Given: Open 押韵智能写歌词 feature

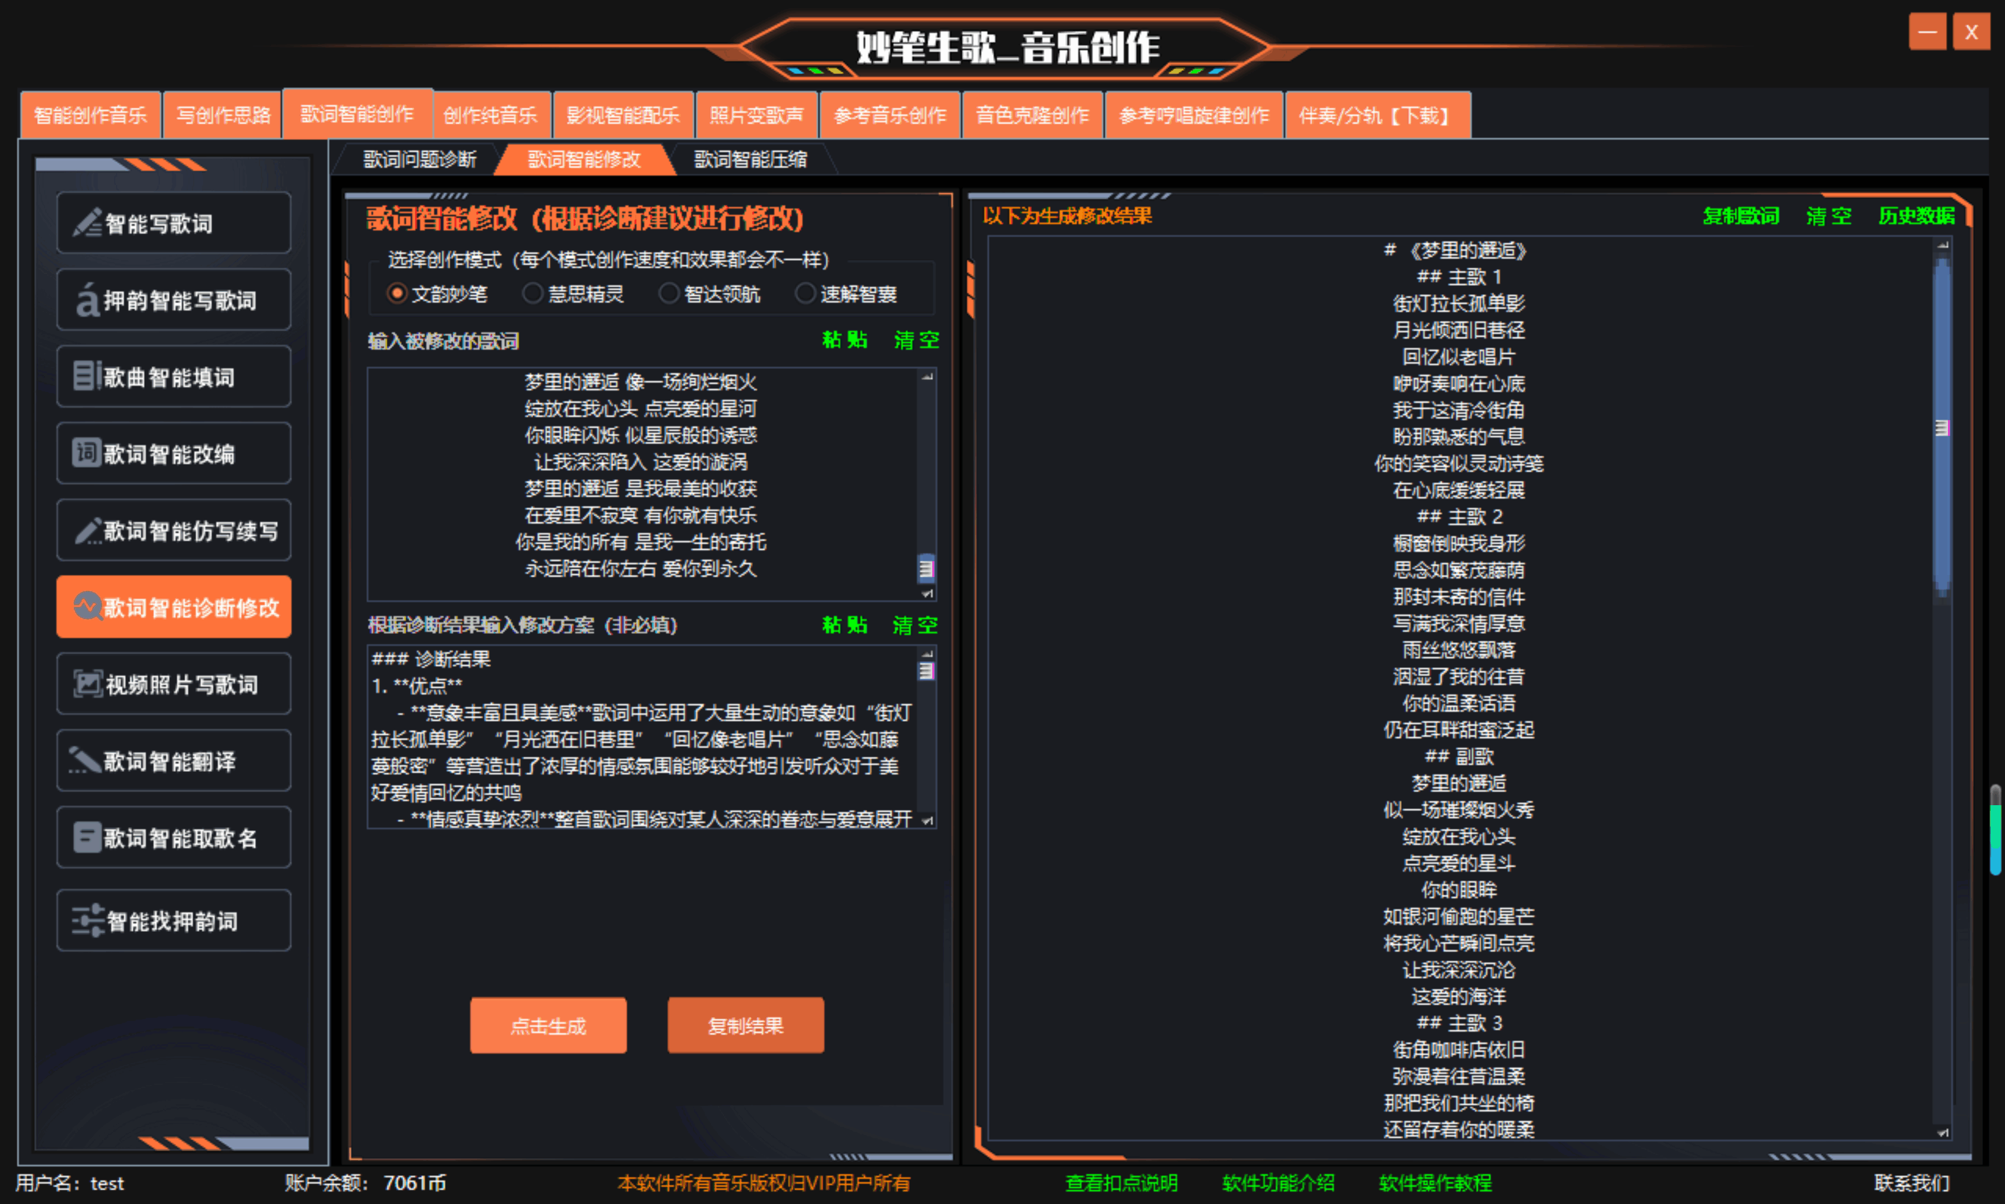Looking at the screenshot, I should point(173,299).
